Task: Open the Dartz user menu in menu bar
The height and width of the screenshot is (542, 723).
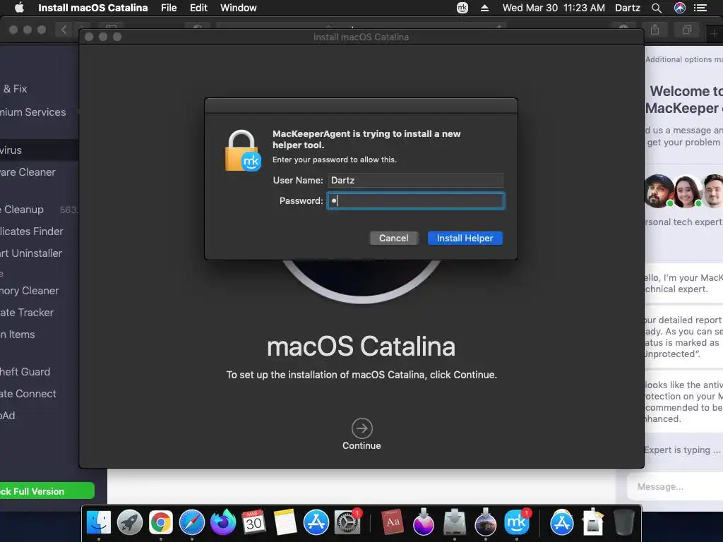Action: point(628,8)
